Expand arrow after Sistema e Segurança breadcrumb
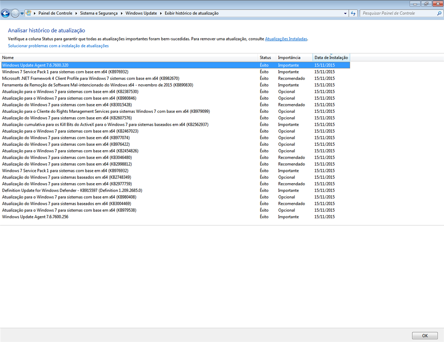Viewport: 444px width, 342px height. click(x=122, y=13)
